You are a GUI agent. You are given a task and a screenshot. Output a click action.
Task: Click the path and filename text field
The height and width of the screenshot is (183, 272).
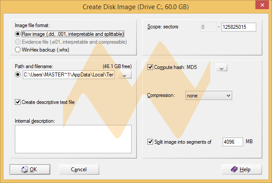point(68,75)
